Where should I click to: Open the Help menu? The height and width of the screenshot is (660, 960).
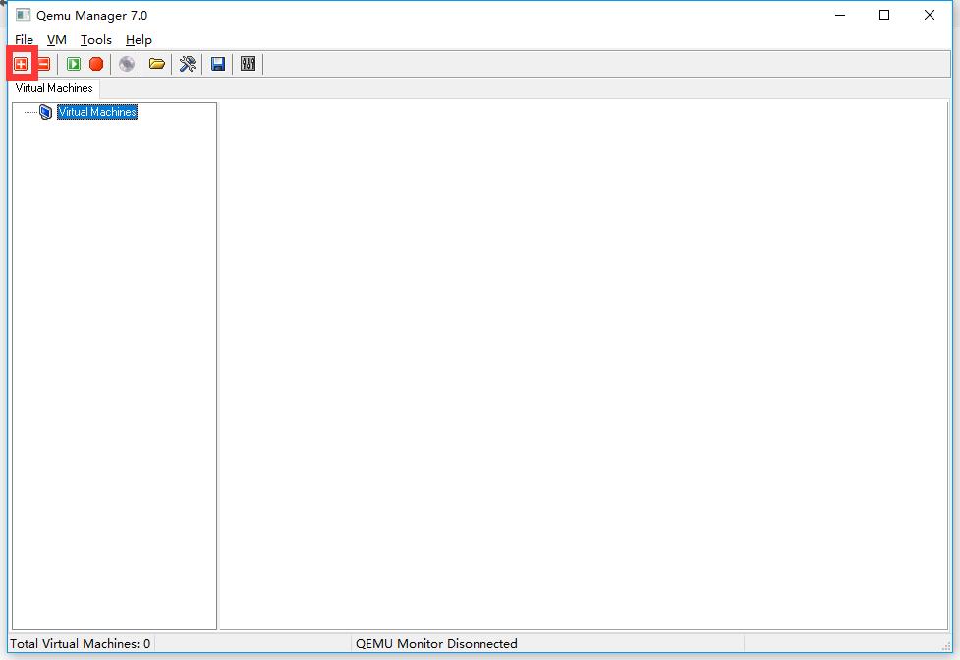[139, 40]
